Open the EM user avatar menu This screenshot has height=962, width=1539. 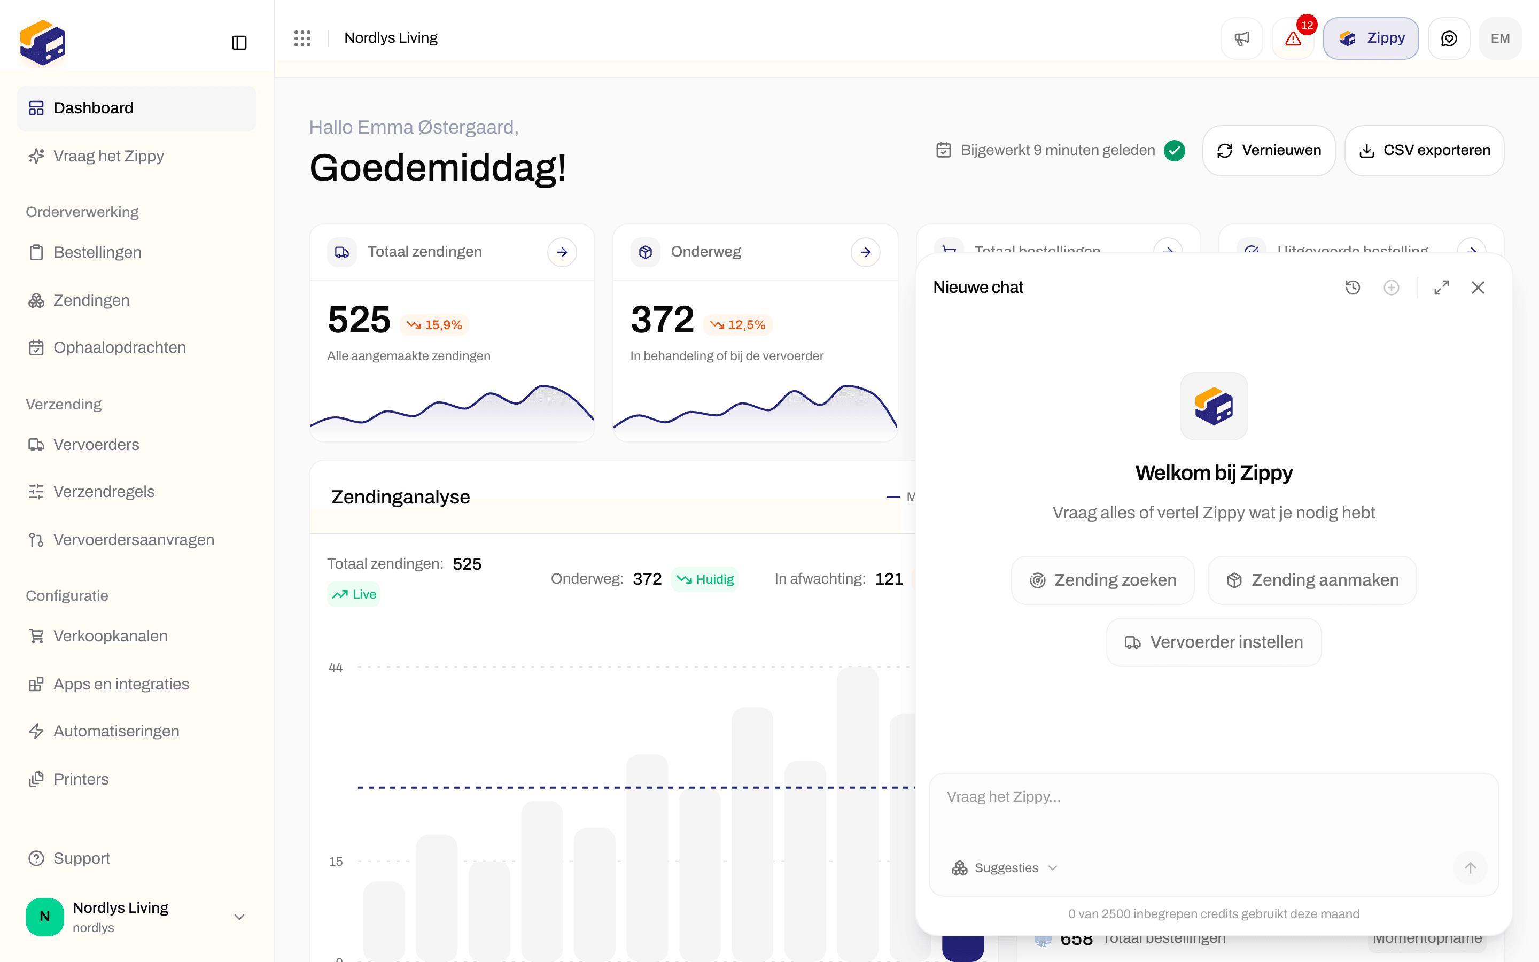click(1500, 38)
